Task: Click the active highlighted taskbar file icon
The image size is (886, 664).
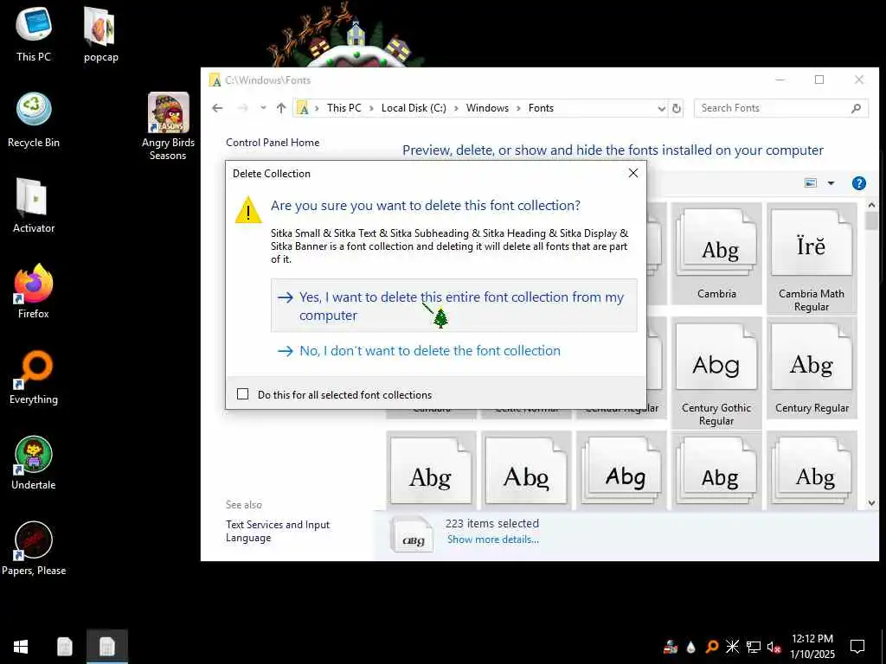Action: click(106, 647)
